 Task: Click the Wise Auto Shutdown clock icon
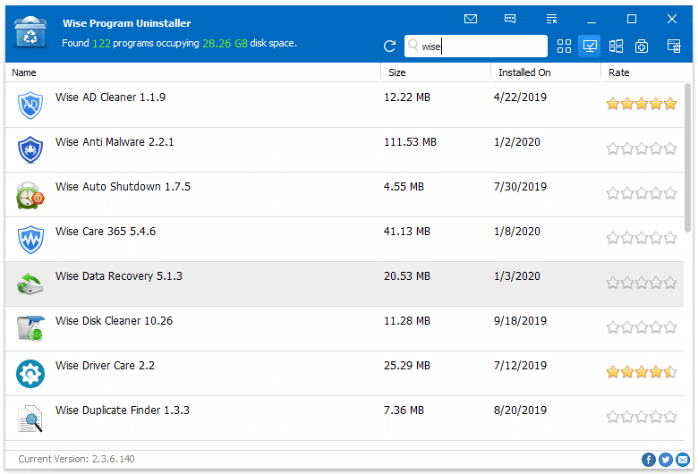pyautogui.click(x=30, y=195)
